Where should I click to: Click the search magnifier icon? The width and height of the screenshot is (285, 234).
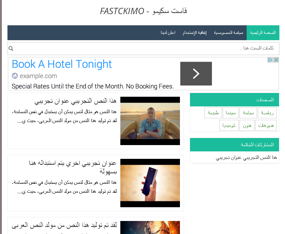coord(11,48)
